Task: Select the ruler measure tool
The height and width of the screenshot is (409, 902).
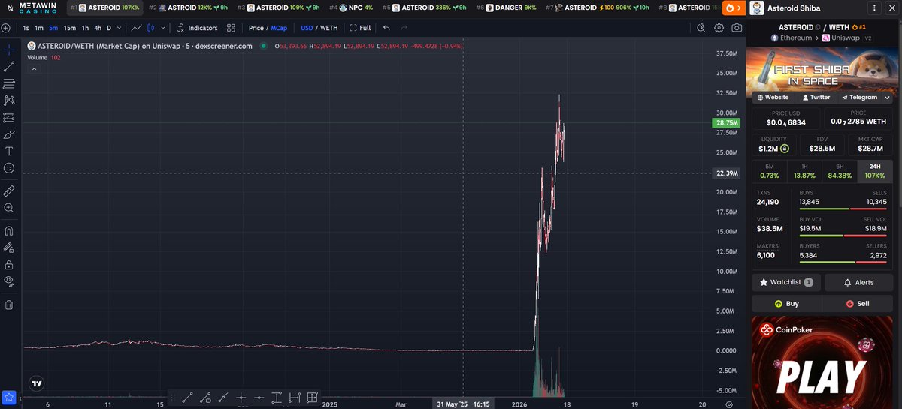Action: pos(9,191)
